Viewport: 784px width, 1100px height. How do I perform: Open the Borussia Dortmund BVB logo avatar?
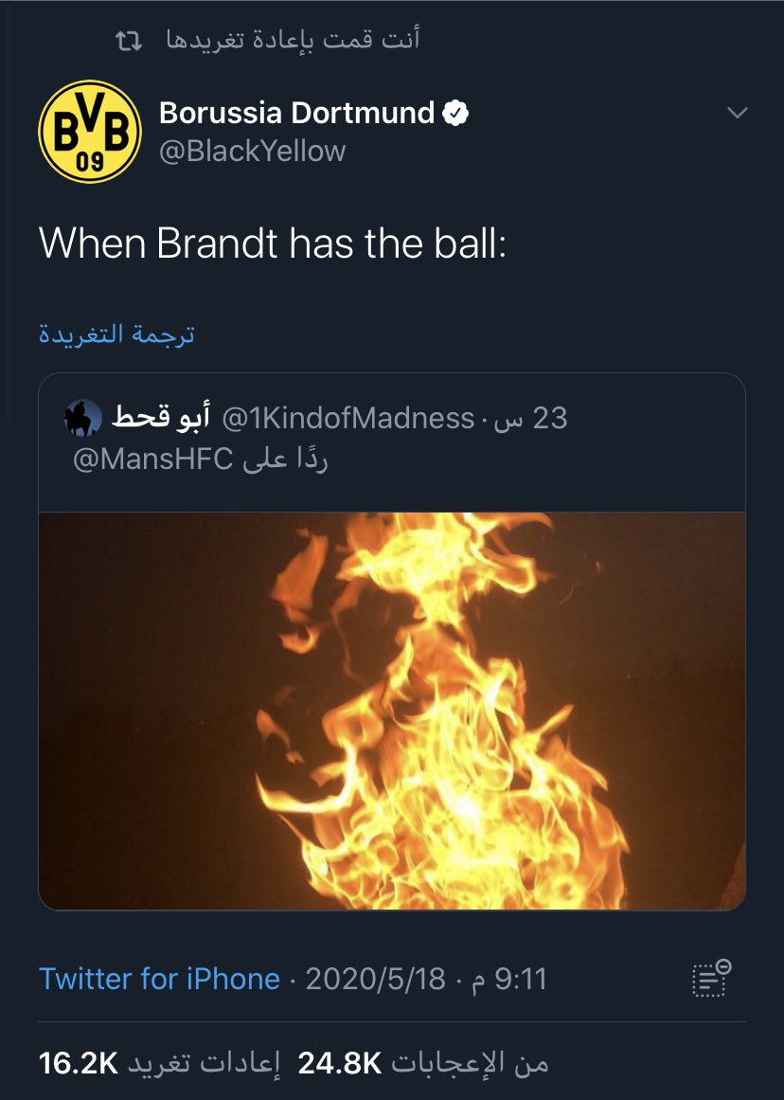(x=90, y=131)
